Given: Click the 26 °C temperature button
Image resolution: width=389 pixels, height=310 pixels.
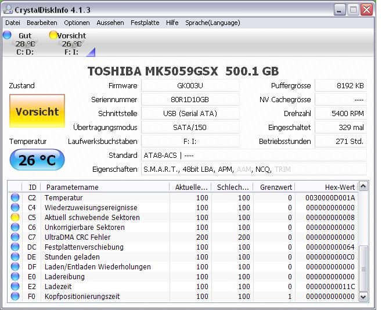Looking at the screenshot, I should tap(37, 160).
